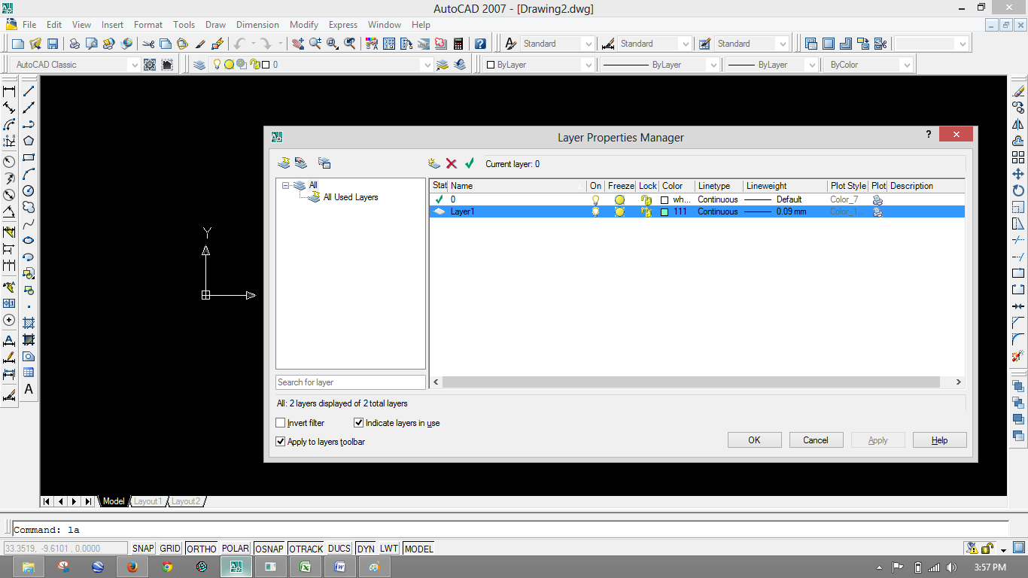Uncheck Indicate layers in use
Viewport: 1028px width, 578px height.
tap(359, 423)
